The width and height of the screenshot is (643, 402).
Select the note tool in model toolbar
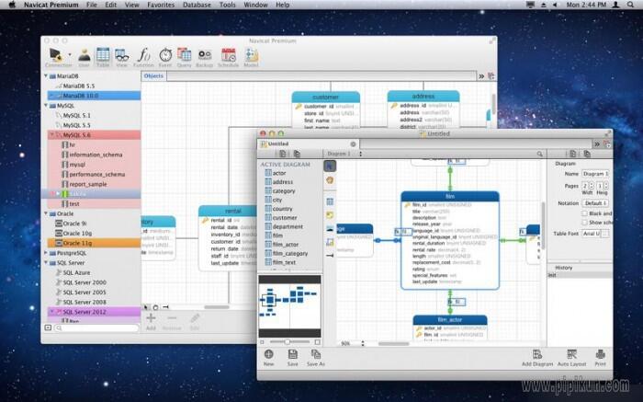click(330, 214)
